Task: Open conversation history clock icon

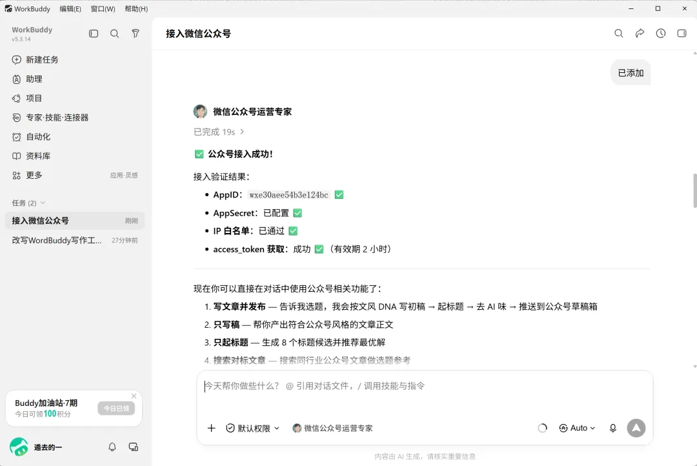Action: pos(661,34)
